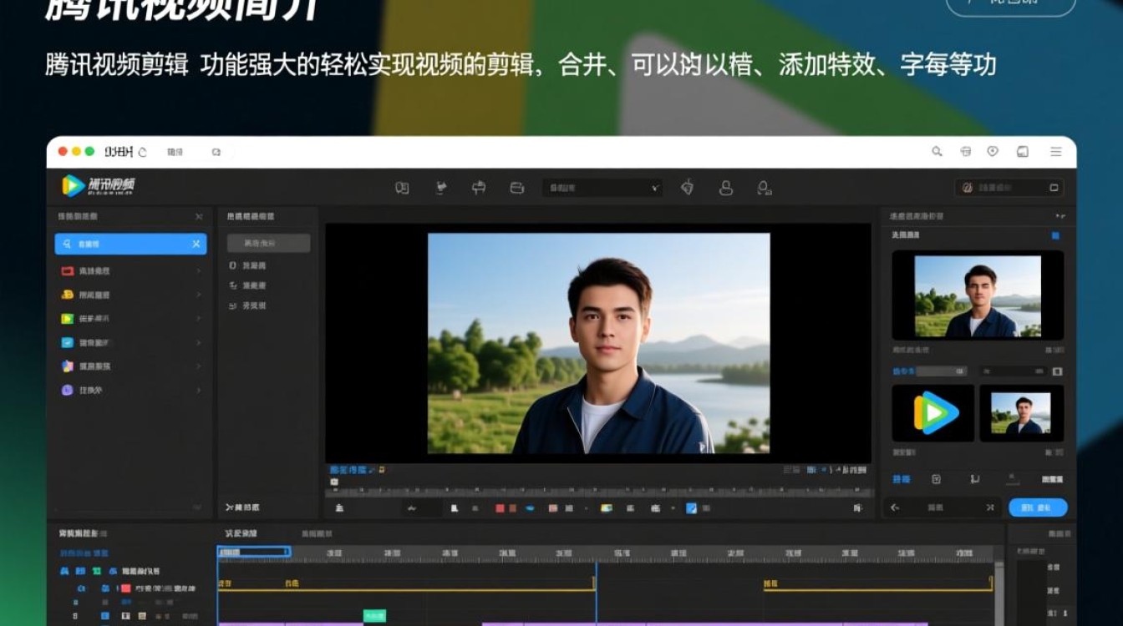
Task: Expand the orange-icon category chevron
Action: (198, 295)
